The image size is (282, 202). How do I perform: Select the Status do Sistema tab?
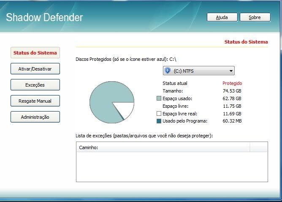[x=35, y=53]
